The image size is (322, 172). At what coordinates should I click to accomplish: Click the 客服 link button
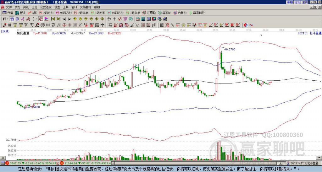pos(290,2)
